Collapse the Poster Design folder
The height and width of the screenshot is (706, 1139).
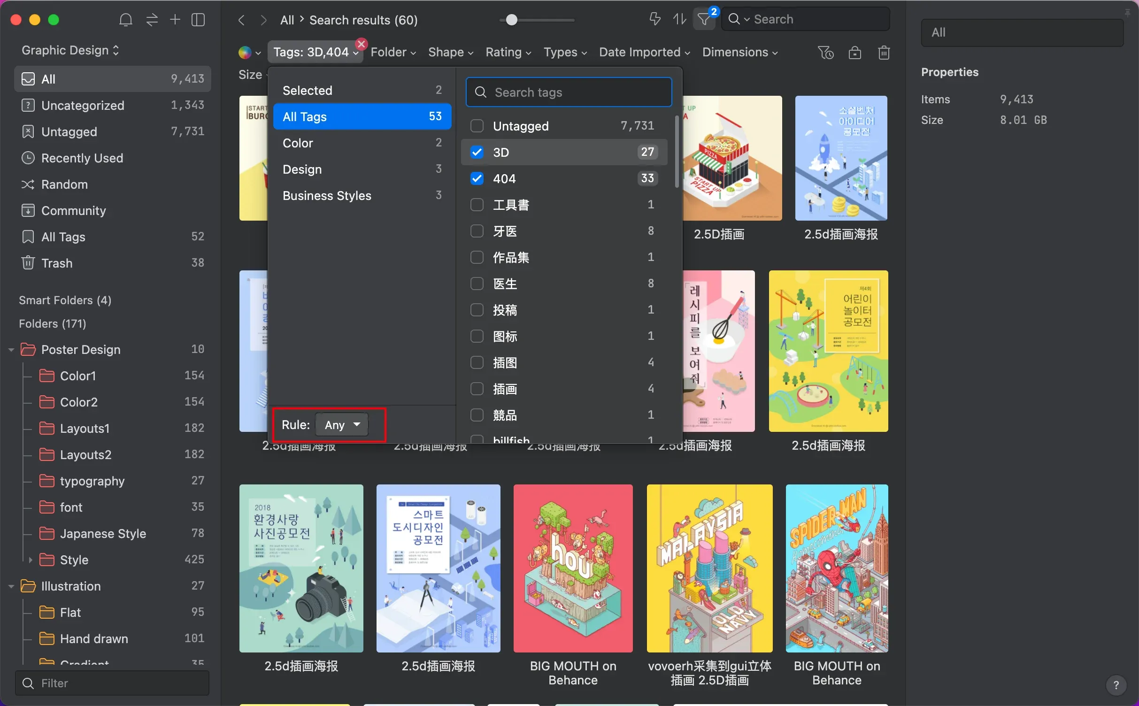coord(11,350)
